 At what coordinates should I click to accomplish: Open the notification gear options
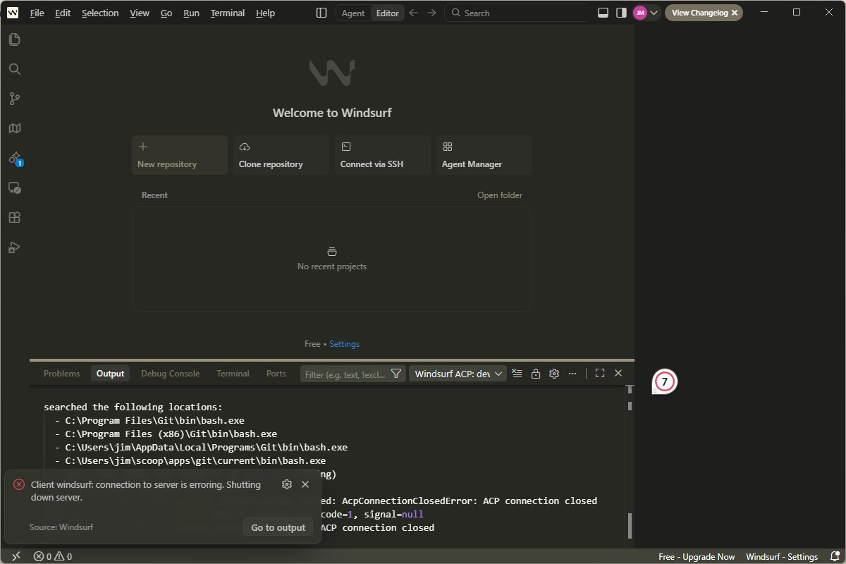click(287, 484)
